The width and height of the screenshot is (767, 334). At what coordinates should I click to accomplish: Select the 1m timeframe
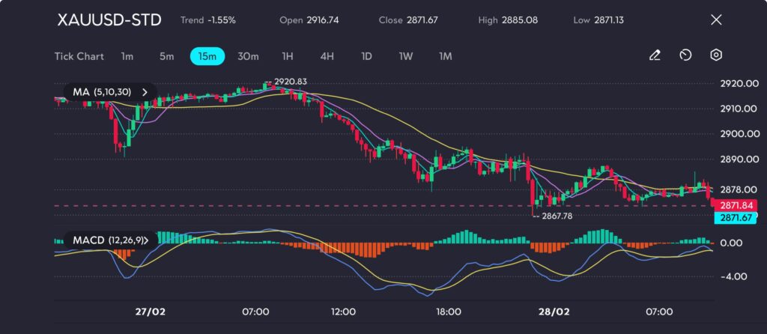click(x=127, y=55)
